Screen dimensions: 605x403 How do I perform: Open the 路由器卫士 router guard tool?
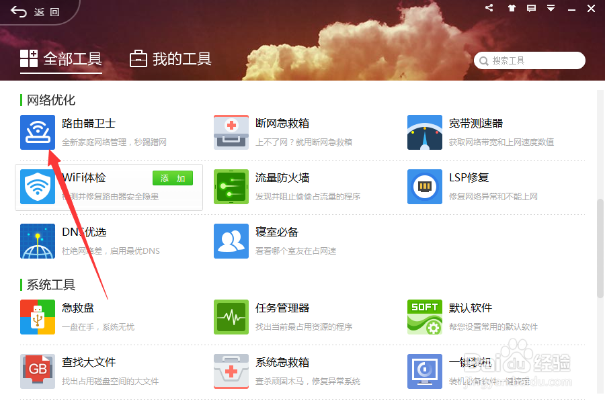point(38,132)
